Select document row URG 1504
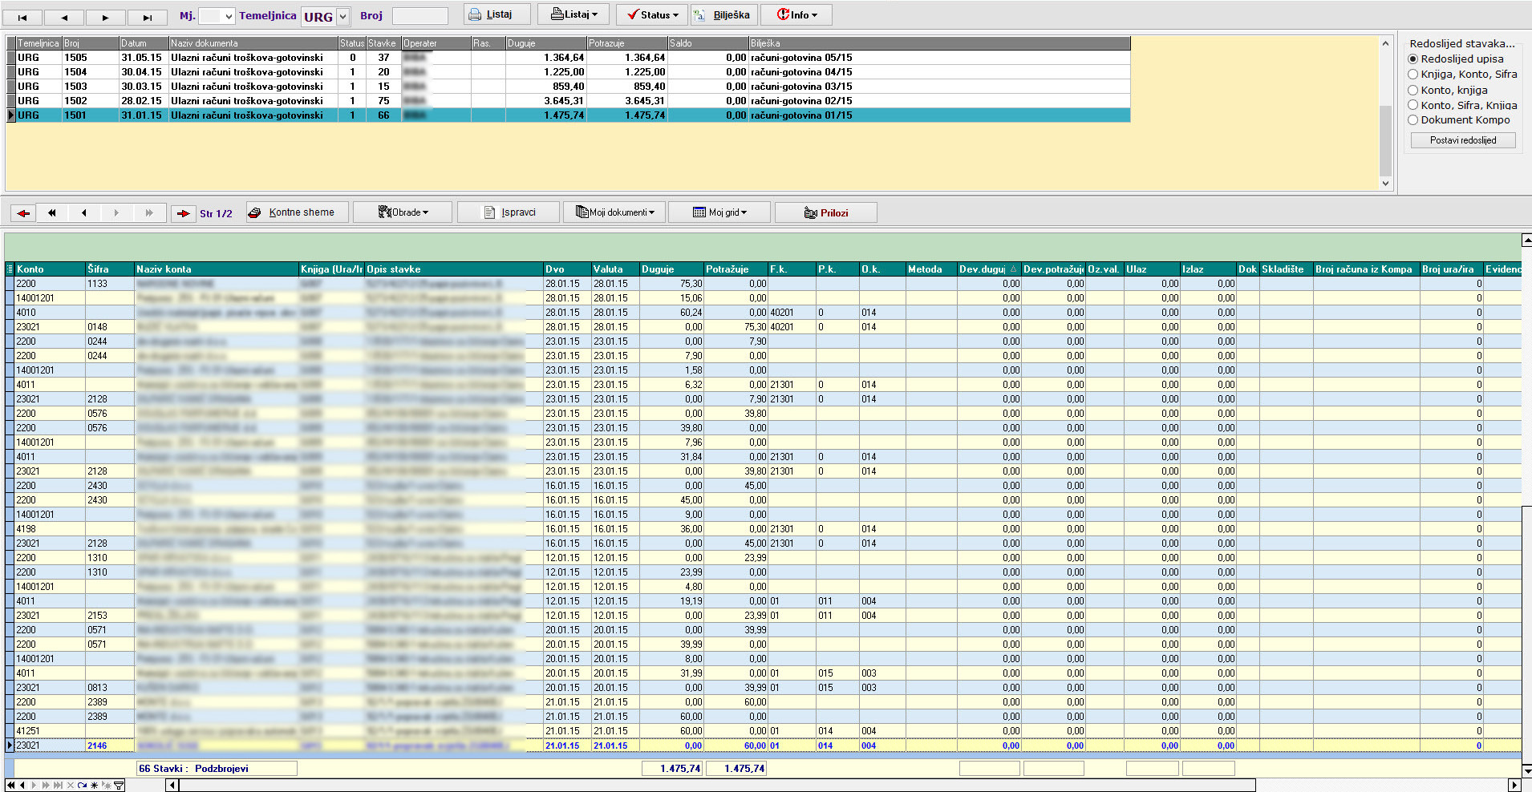This screenshot has height=792, width=1532. (x=568, y=72)
